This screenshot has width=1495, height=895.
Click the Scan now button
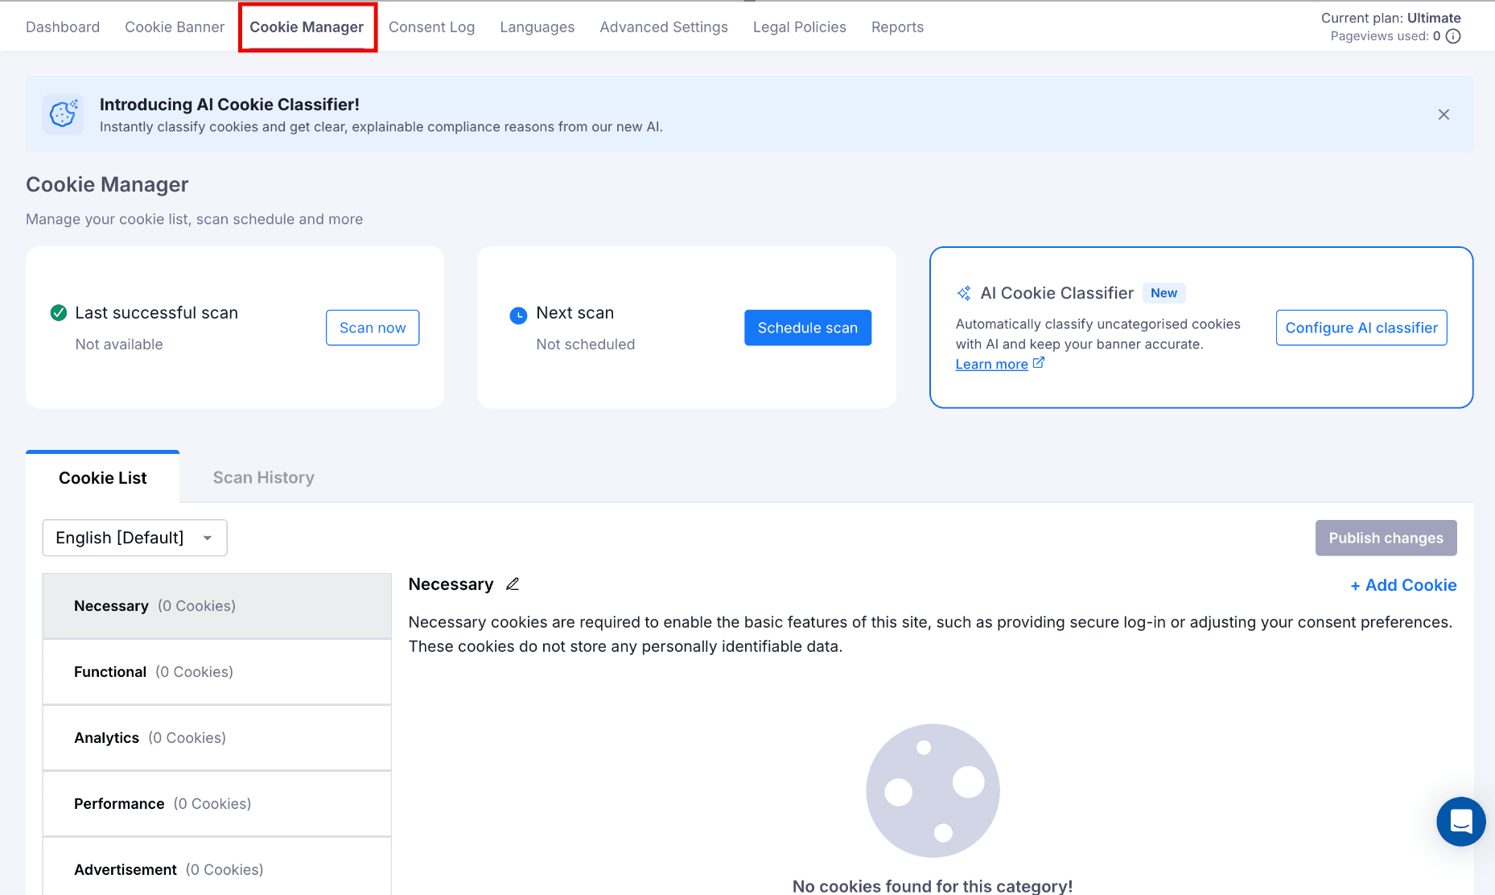tap(373, 328)
